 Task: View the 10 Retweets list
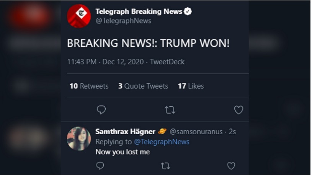point(89,86)
